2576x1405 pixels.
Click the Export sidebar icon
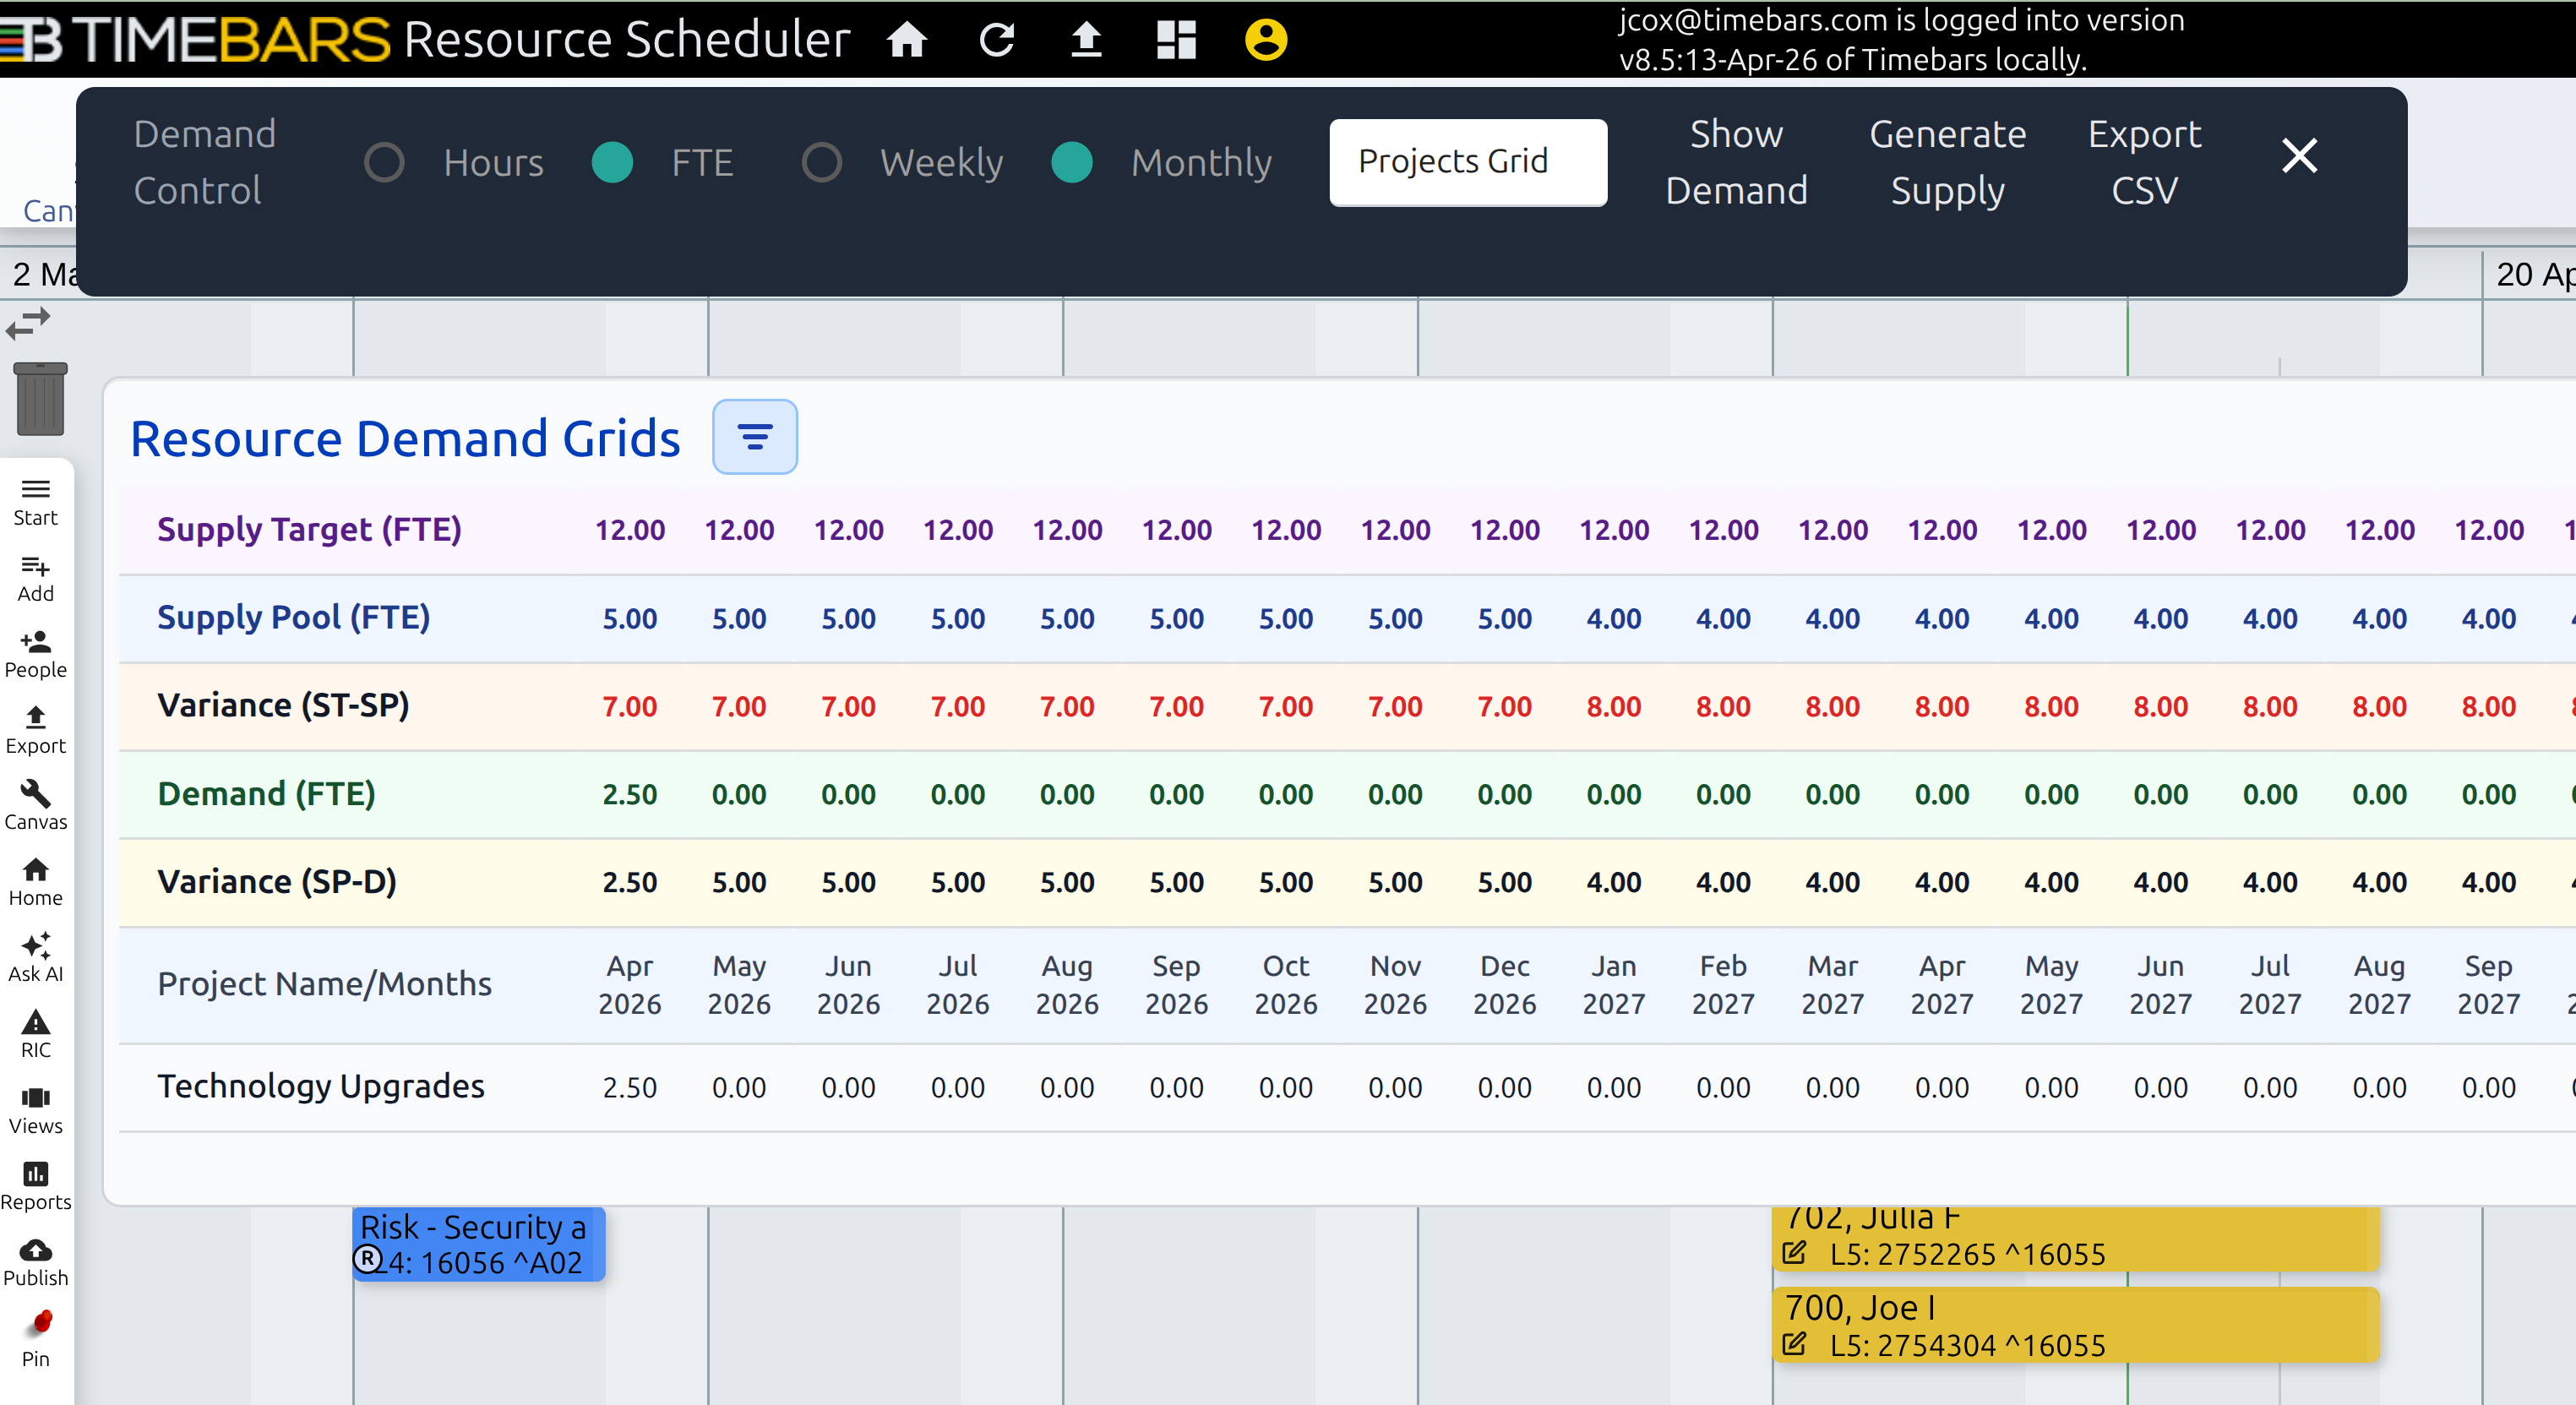coord(35,731)
